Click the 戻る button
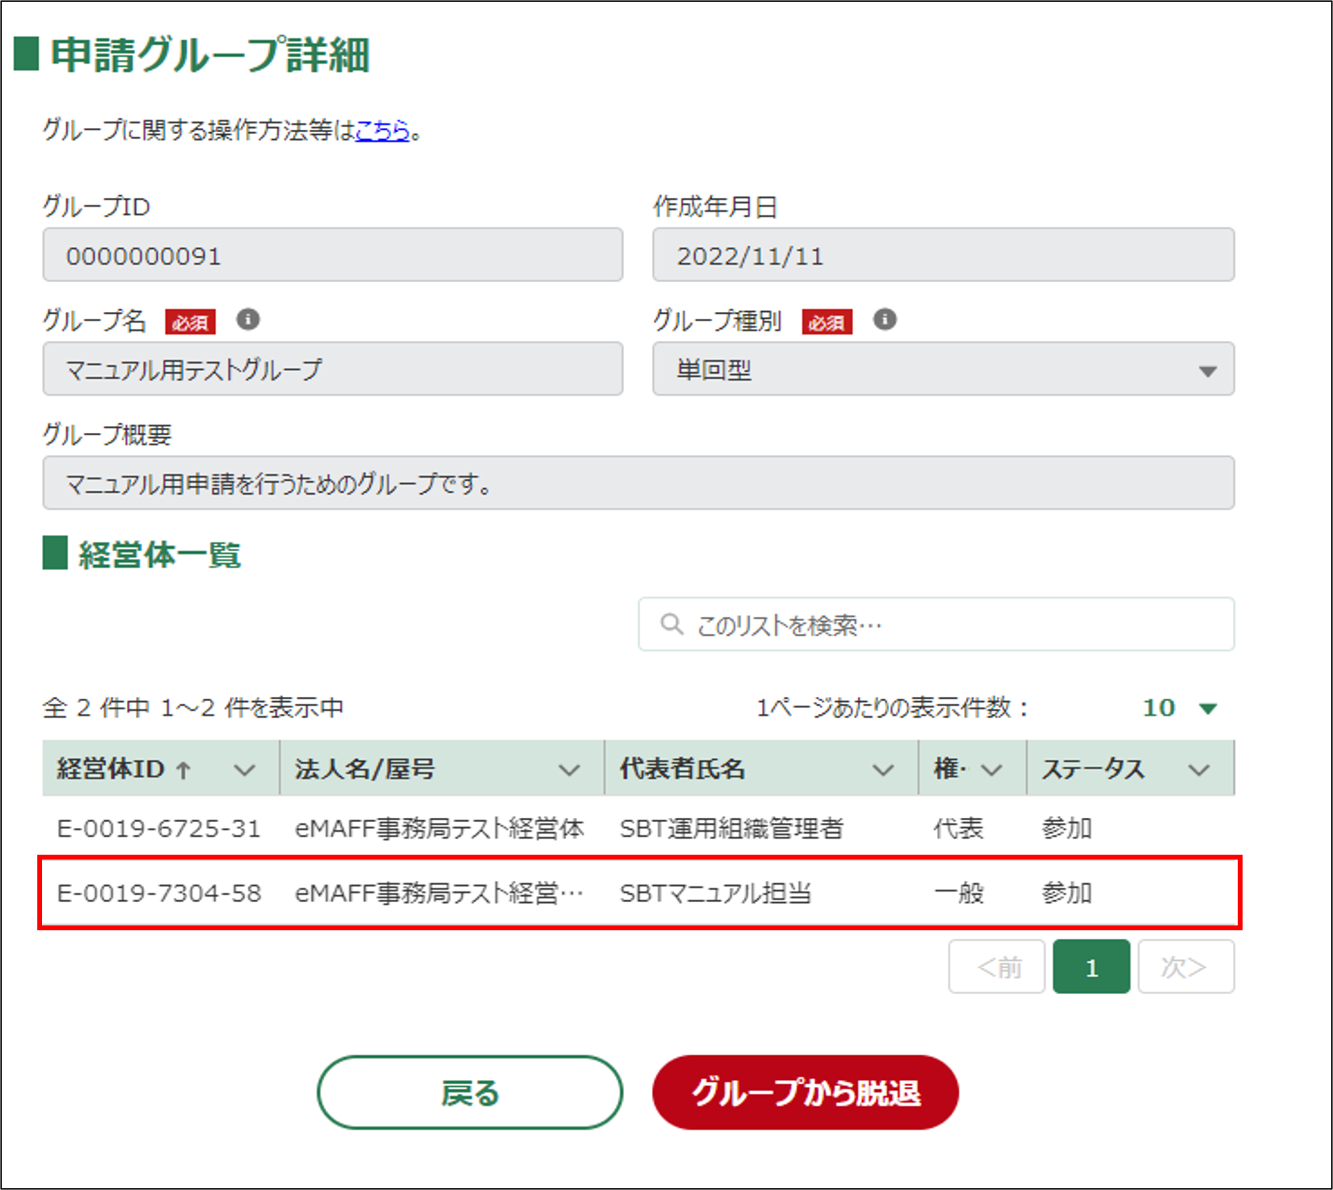Image resolution: width=1333 pixels, height=1190 pixels. point(470,1093)
